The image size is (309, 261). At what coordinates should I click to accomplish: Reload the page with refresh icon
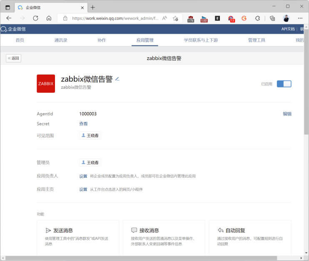point(35,18)
